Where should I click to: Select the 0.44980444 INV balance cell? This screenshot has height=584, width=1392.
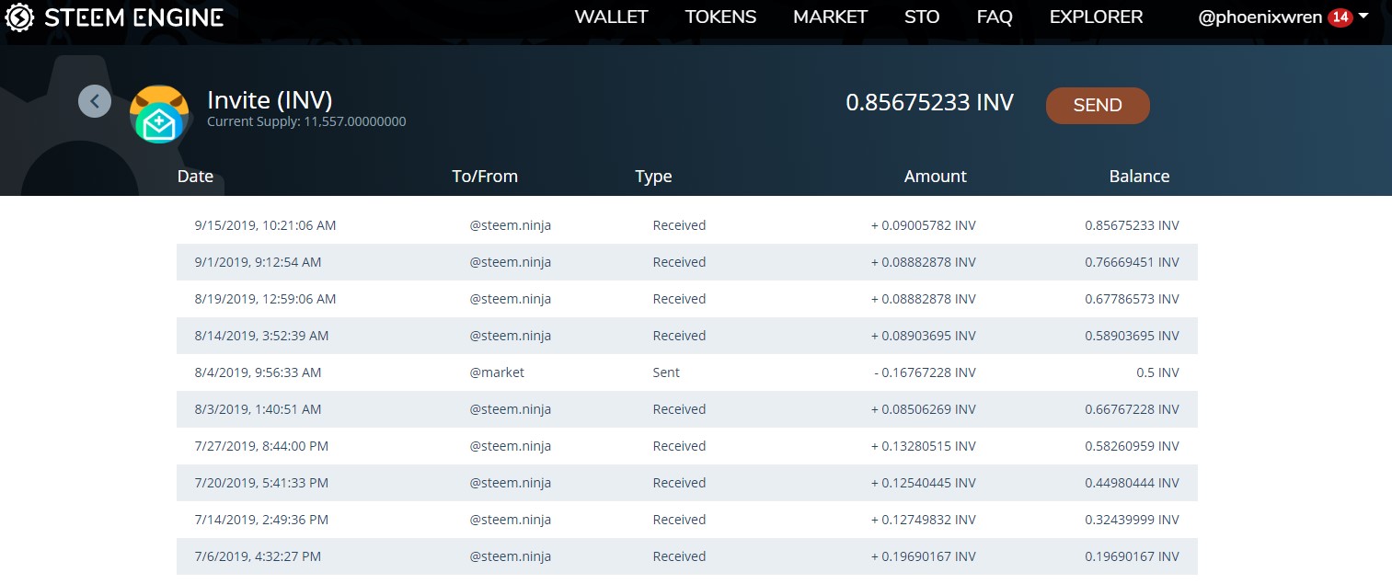[x=1132, y=483]
